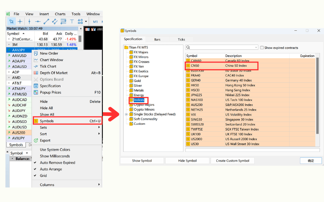Screen dimensions: 324x202
Task: Click the symbol list vertical scrollbar
Action: point(317,101)
